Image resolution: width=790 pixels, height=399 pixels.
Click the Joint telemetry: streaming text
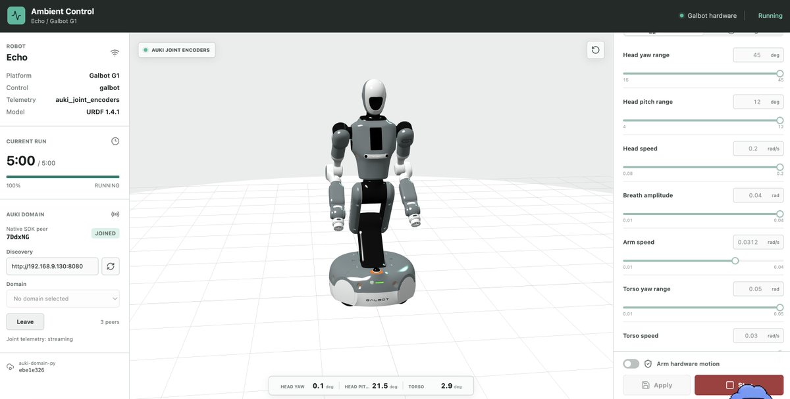39,339
